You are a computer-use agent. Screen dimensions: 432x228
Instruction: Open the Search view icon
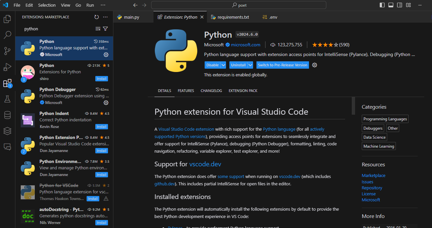click(7, 35)
